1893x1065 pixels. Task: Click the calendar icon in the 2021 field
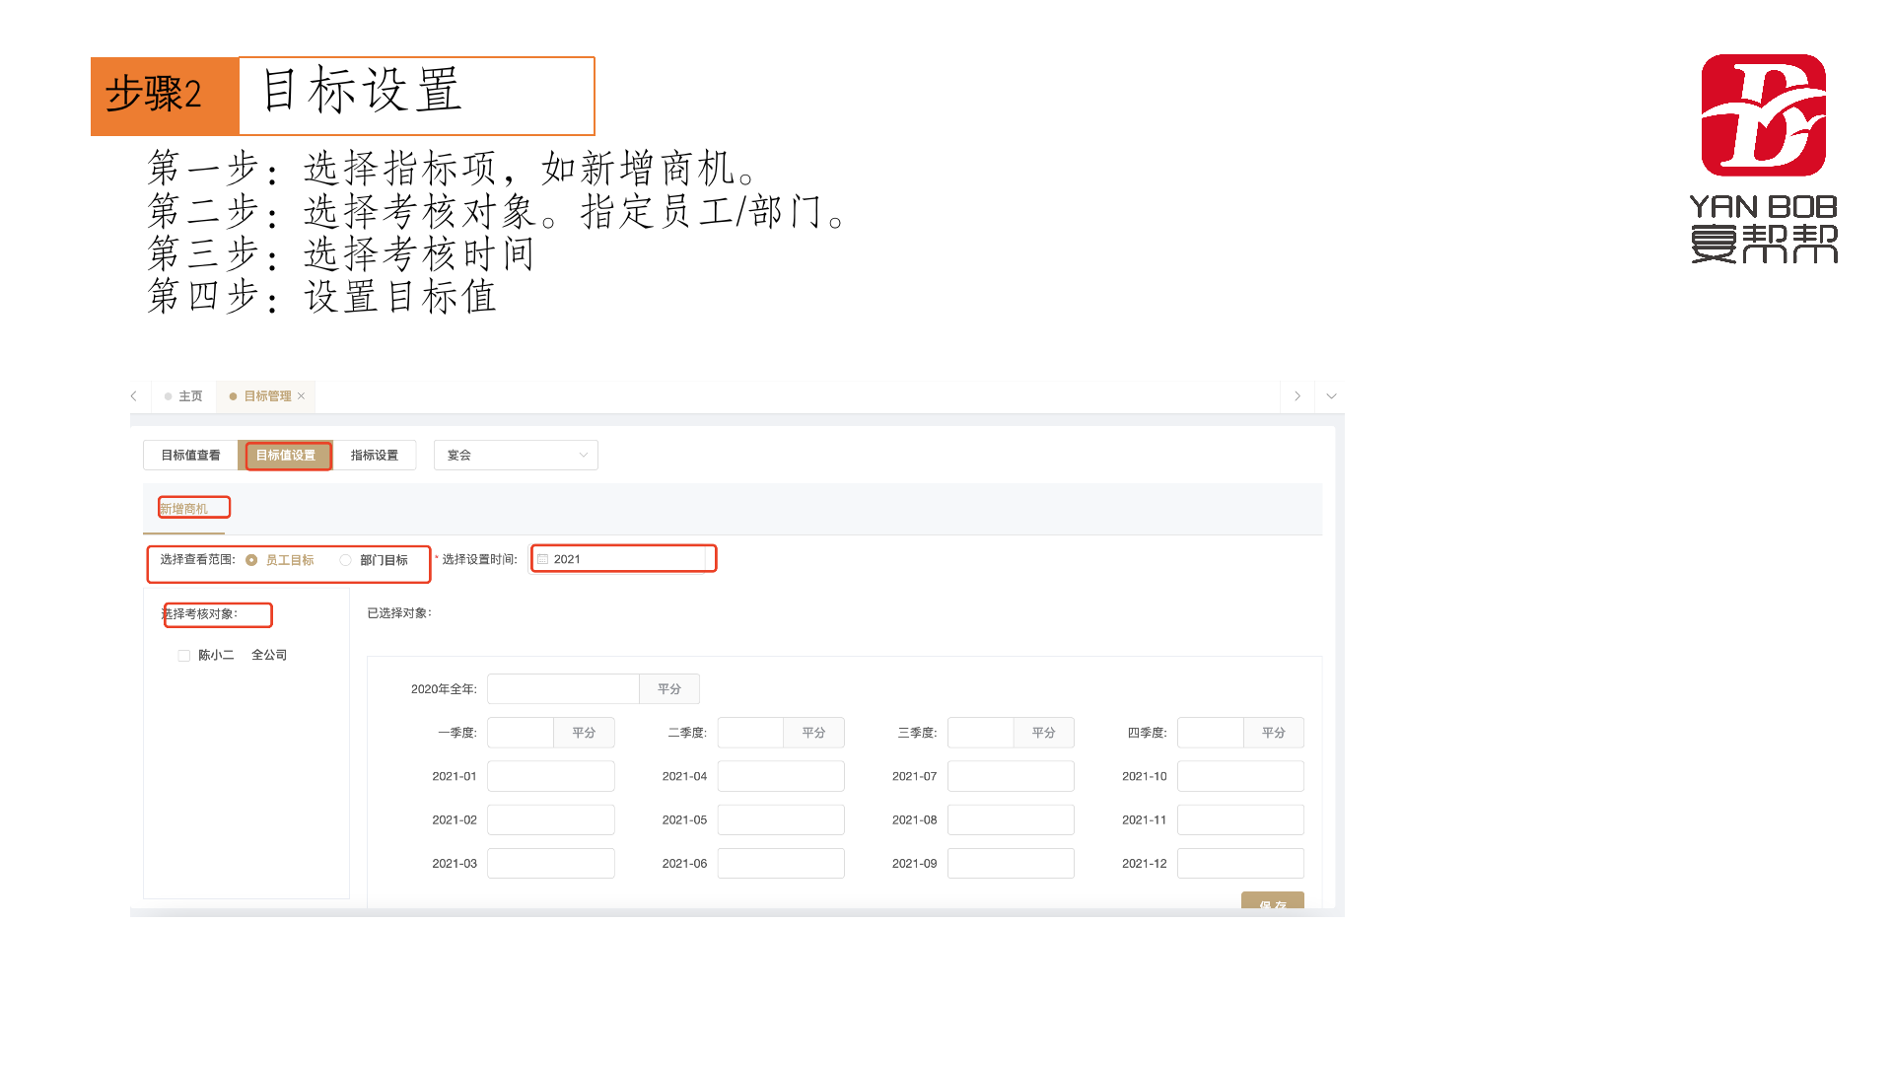543,559
